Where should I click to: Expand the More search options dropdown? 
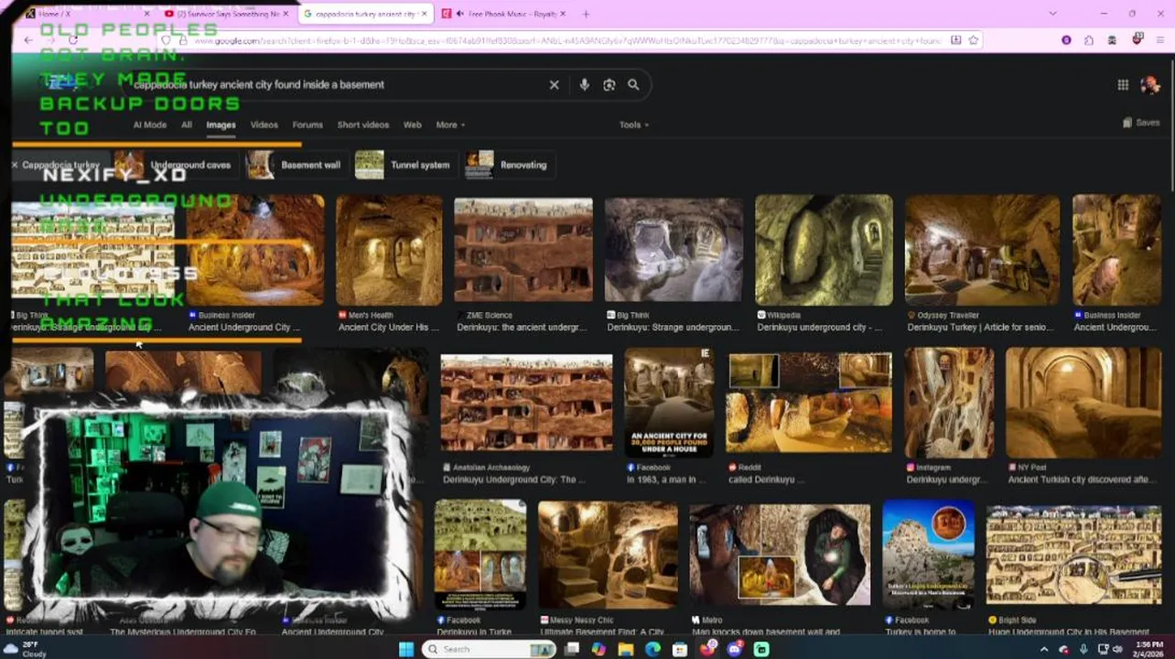point(450,124)
